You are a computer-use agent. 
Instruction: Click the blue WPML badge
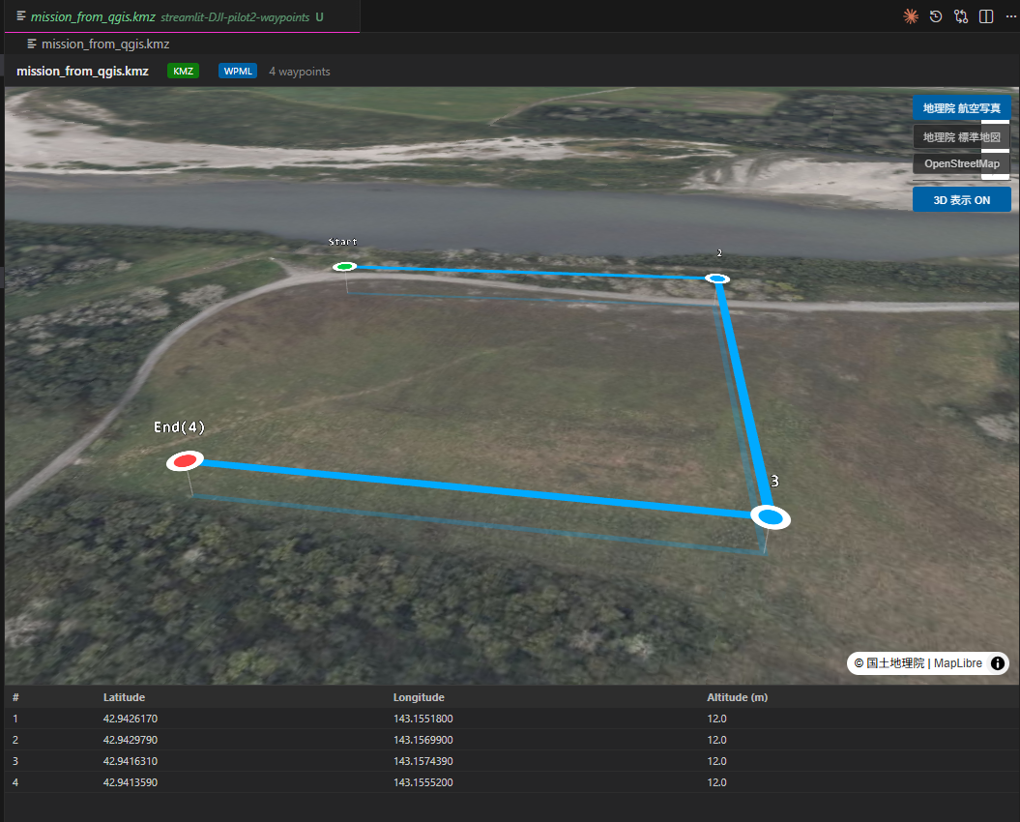point(238,71)
